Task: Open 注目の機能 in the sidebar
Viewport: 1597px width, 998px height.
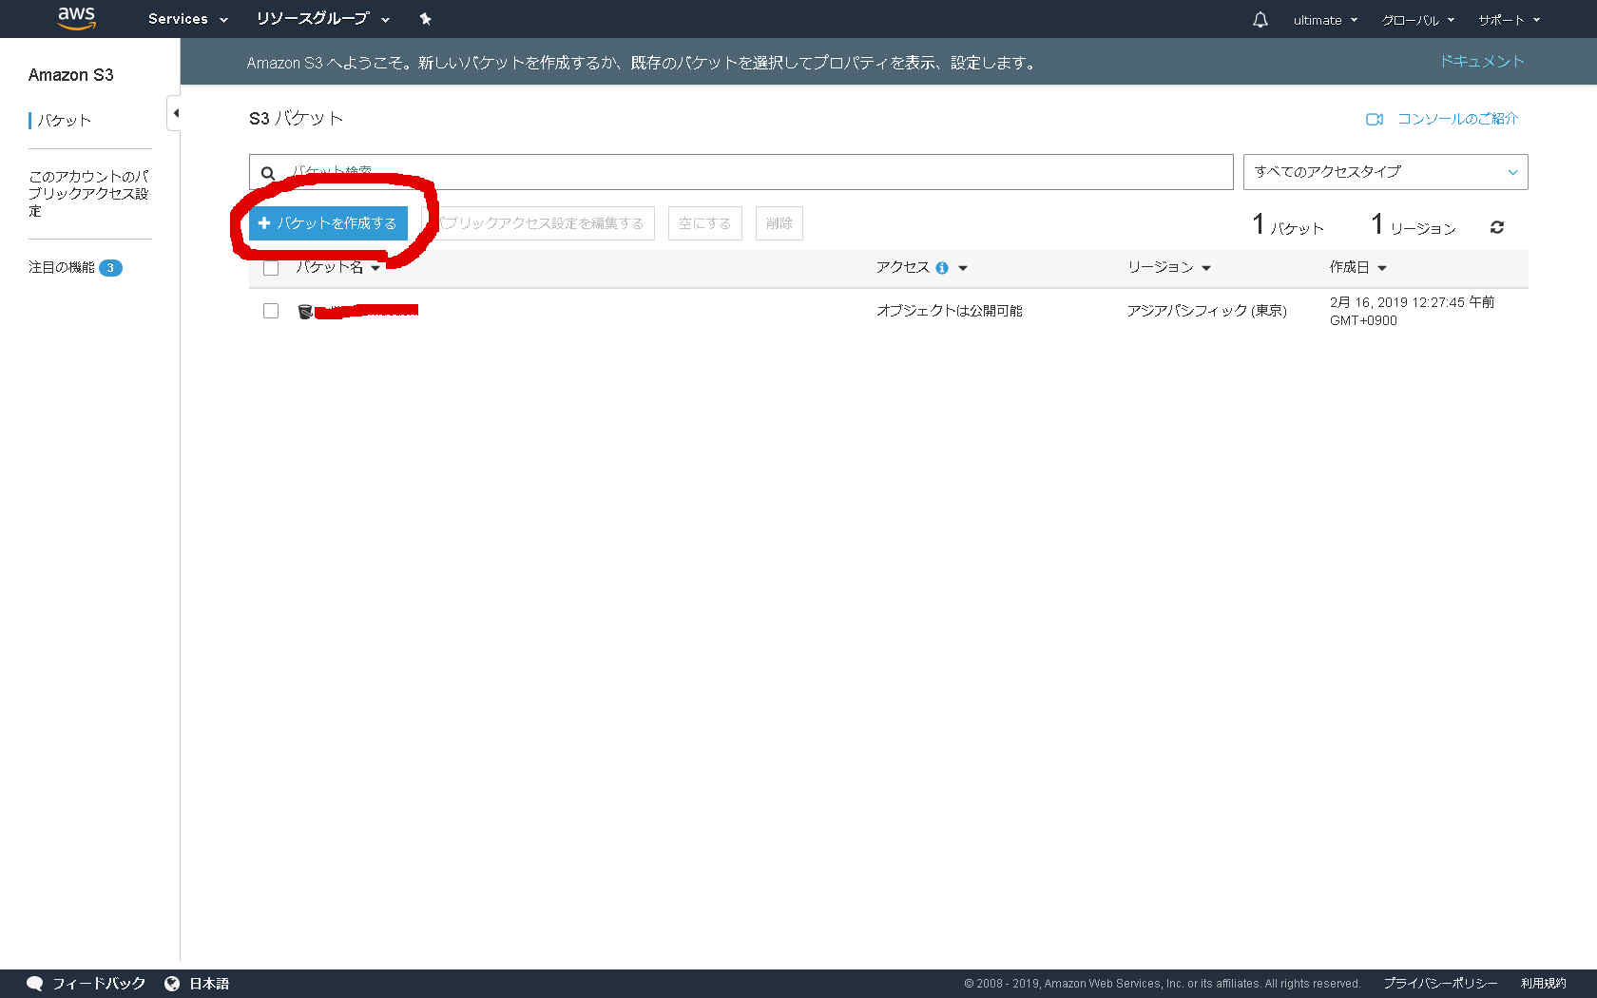Action: click(62, 268)
